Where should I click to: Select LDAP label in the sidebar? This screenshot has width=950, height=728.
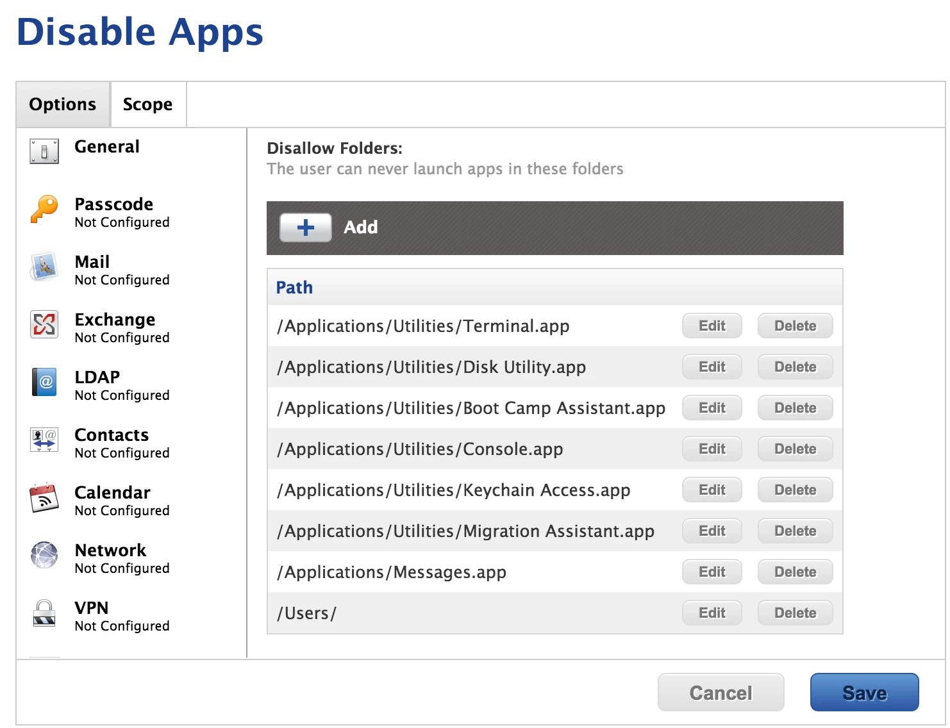click(97, 377)
